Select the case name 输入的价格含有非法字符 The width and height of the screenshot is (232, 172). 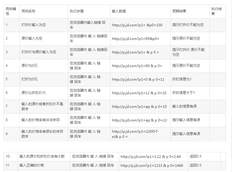[x=40, y=120]
